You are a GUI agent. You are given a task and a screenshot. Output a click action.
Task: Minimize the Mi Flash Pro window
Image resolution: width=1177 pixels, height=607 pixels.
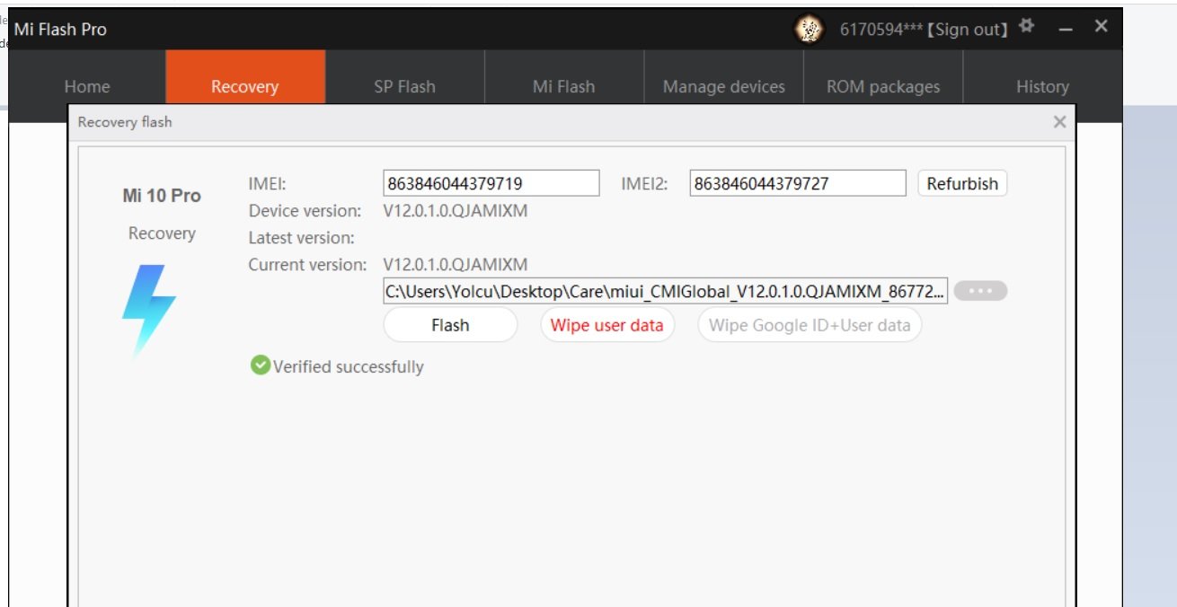click(x=1066, y=29)
